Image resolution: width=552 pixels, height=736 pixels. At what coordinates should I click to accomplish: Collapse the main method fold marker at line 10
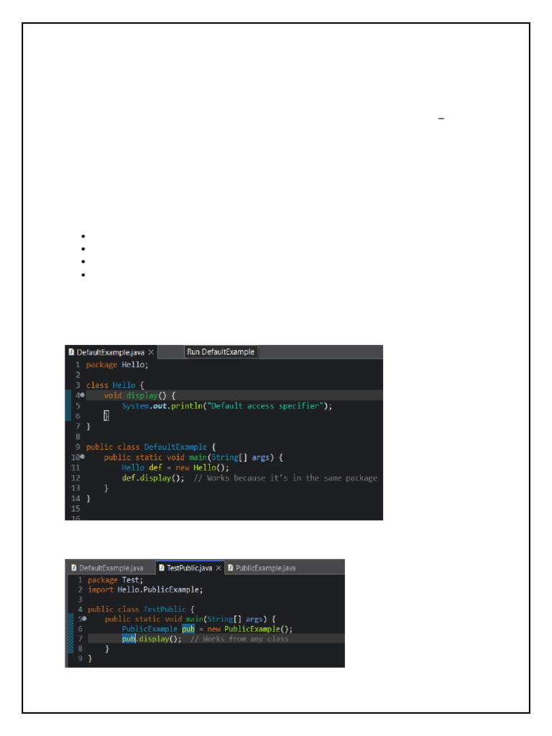tap(83, 456)
